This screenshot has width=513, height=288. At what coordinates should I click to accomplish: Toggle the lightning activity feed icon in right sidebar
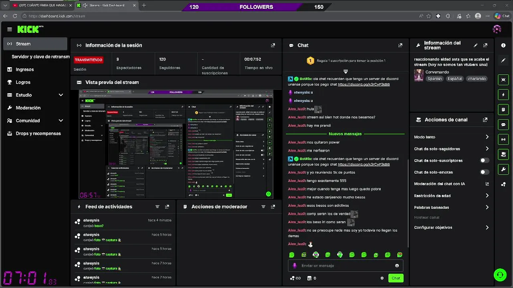click(503, 95)
